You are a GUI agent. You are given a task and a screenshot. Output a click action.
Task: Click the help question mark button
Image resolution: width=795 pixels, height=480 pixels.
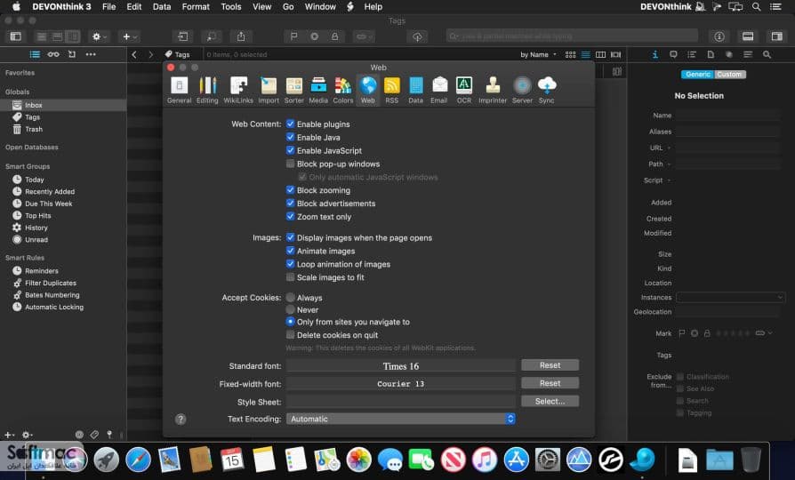coord(181,420)
